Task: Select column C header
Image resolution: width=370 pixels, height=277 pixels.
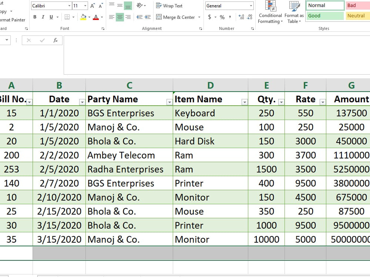Action: coord(129,85)
